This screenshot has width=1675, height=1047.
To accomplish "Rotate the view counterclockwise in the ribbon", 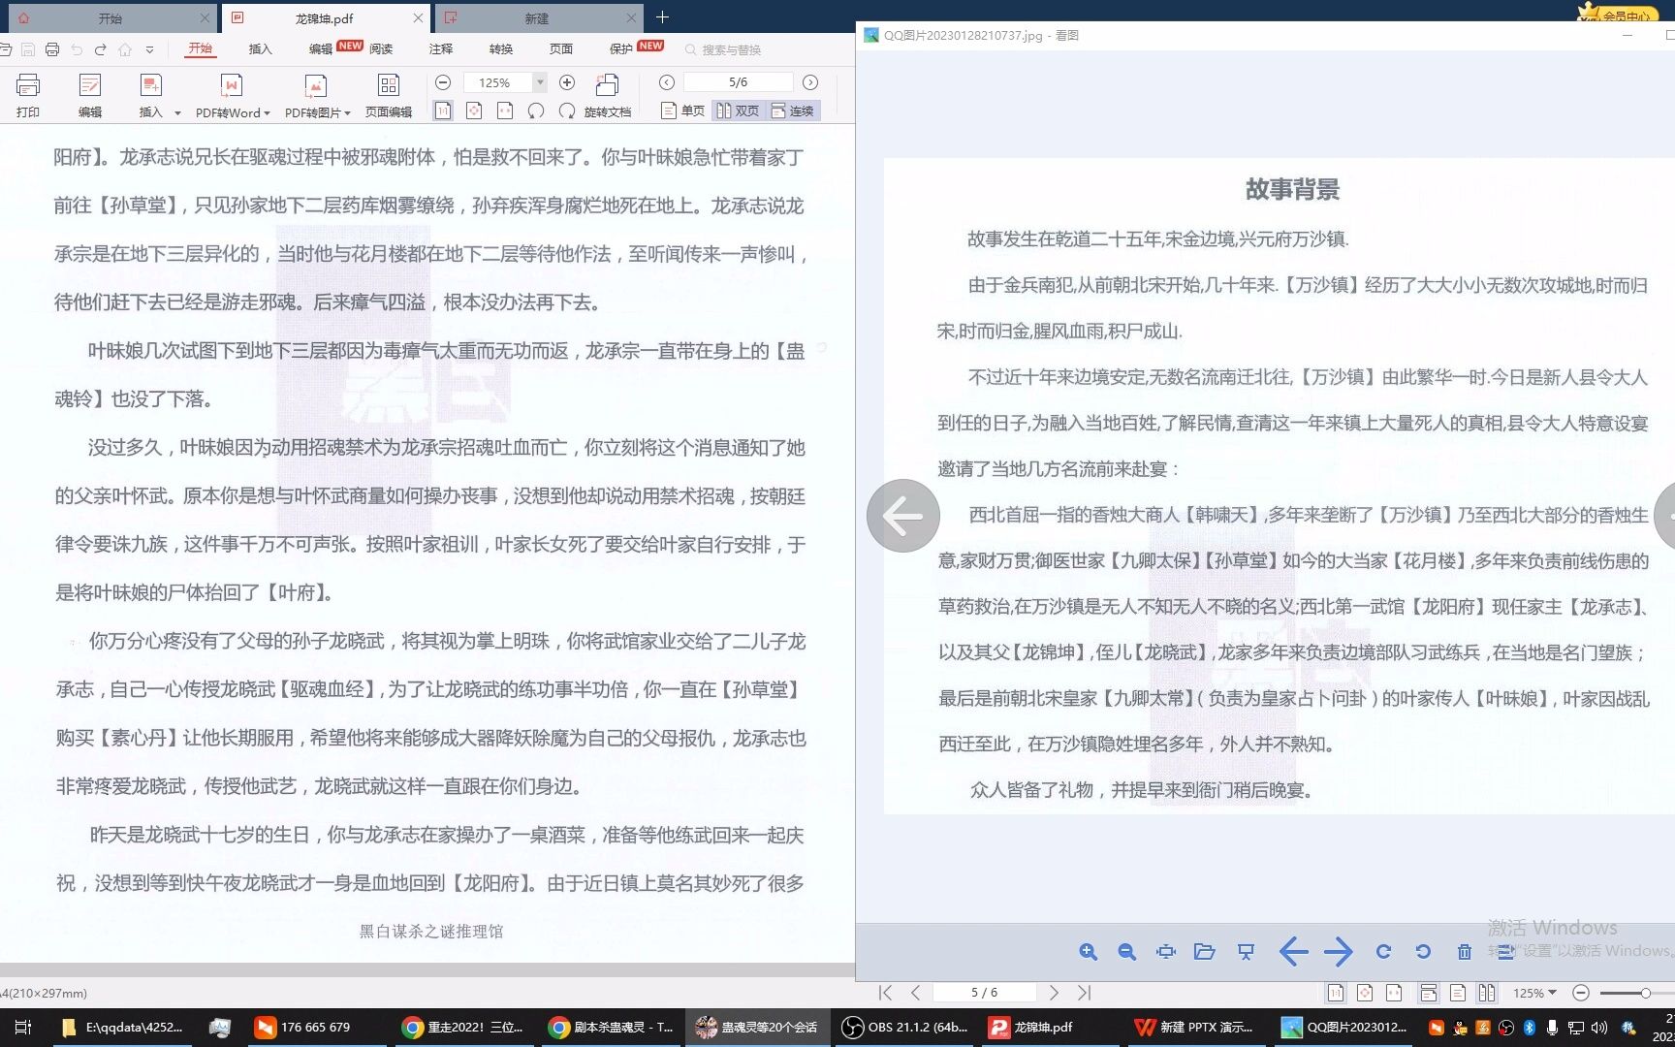I will coord(536,111).
